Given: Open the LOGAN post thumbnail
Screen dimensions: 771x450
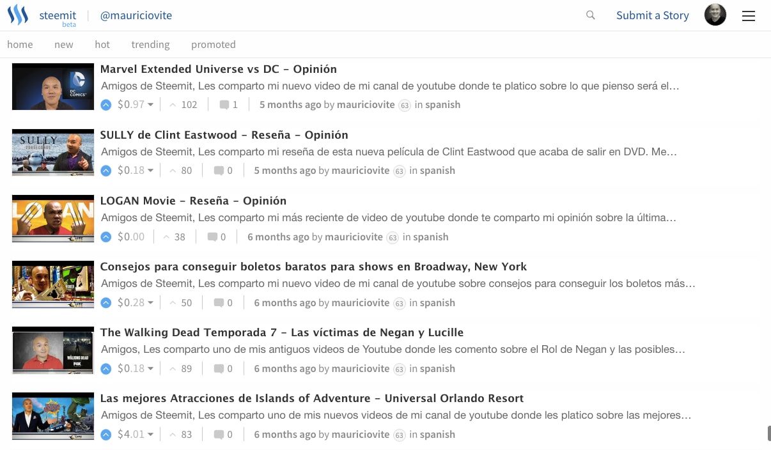Looking at the screenshot, I should click(x=53, y=218).
